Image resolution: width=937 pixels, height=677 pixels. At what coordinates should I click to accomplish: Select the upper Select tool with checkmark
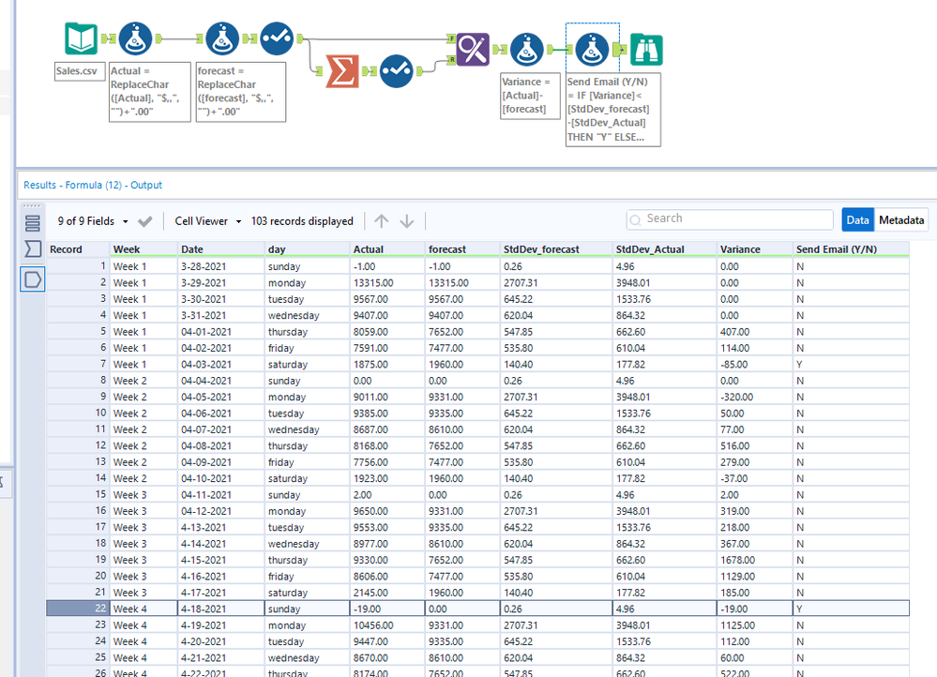[x=277, y=38]
